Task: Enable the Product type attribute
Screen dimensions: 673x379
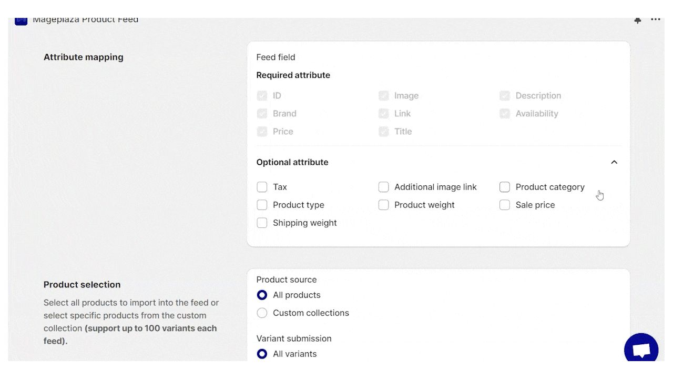Action: (x=262, y=205)
